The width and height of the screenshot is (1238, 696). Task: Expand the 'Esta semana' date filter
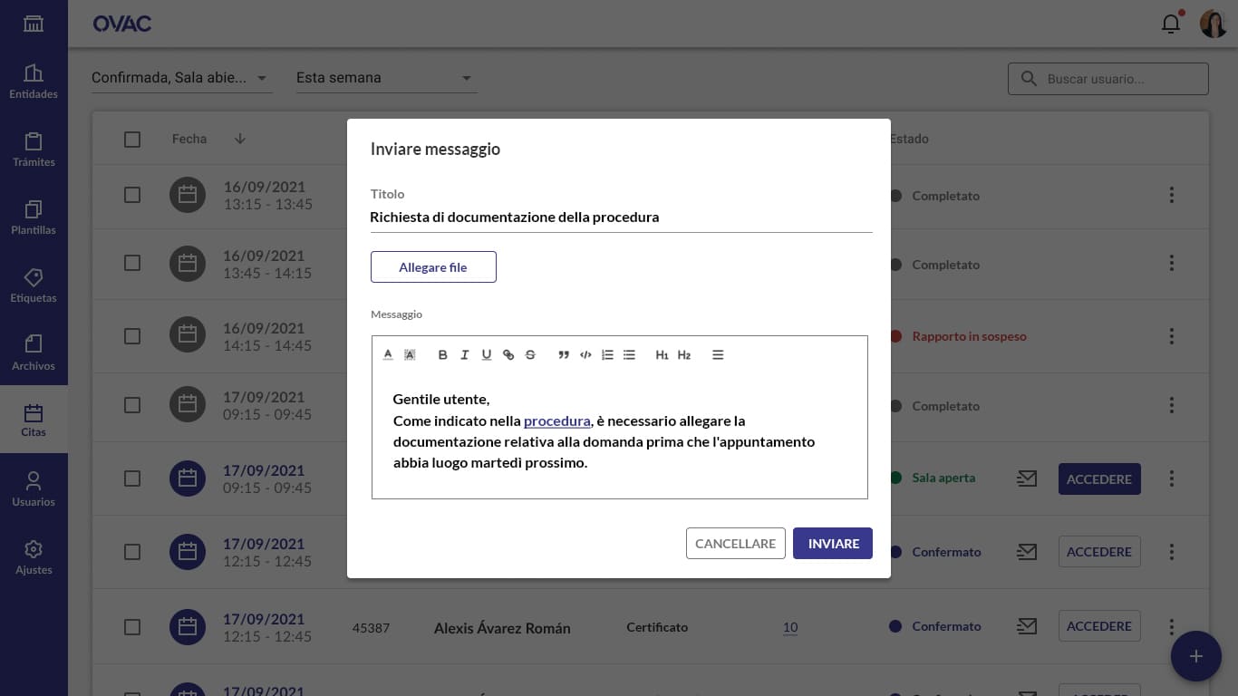pos(386,78)
